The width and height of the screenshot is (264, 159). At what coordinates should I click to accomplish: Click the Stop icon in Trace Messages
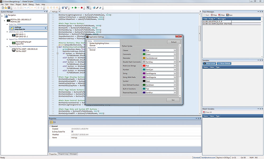212,15
